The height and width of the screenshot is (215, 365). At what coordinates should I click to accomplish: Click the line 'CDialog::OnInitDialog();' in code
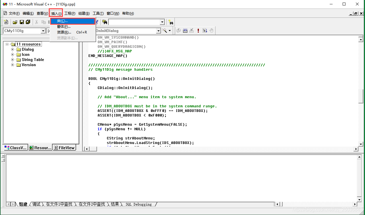pyautogui.click(x=125, y=88)
